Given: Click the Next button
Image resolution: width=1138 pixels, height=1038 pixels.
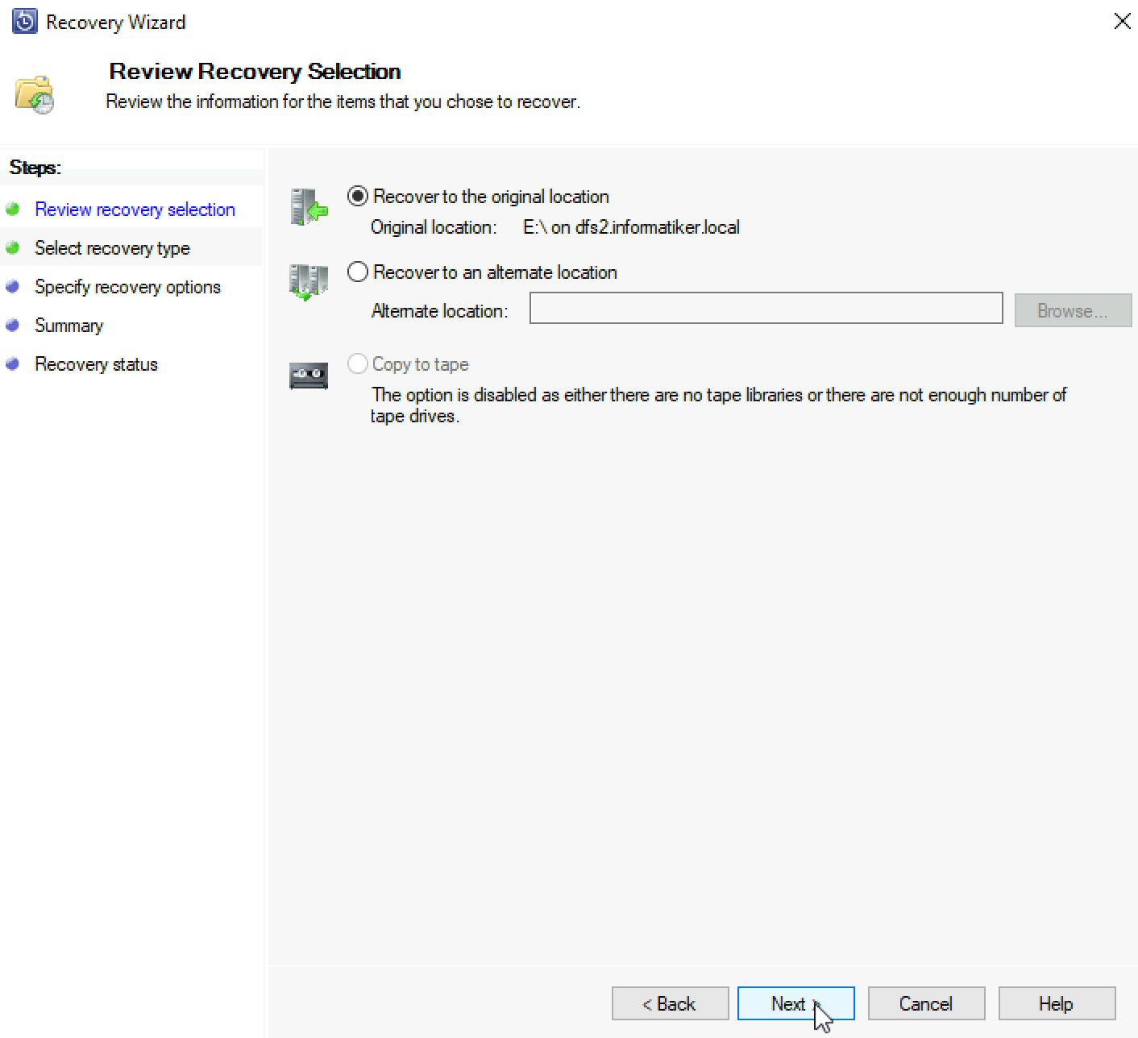Looking at the screenshot, I should pos(795,1003).
